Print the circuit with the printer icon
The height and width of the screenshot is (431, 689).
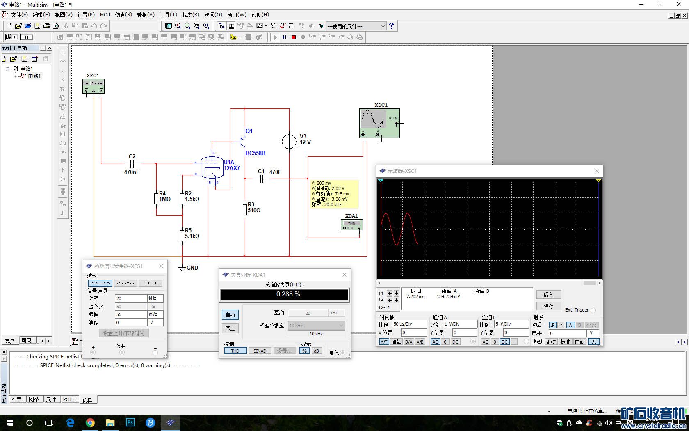tap(47, 26)
